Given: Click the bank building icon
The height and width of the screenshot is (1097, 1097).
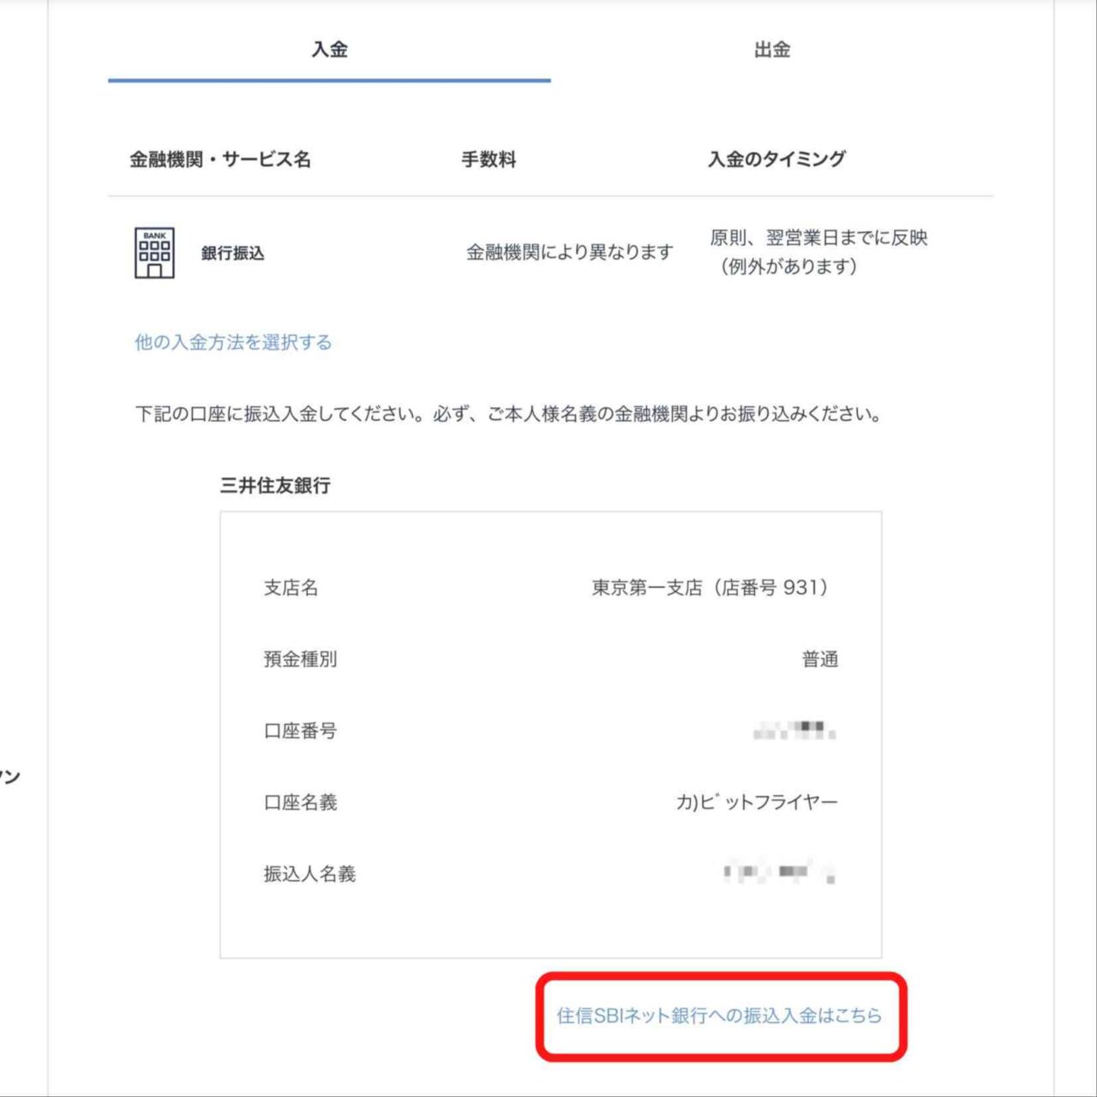Looking at the screenshot, I should (x=154, y=253).
